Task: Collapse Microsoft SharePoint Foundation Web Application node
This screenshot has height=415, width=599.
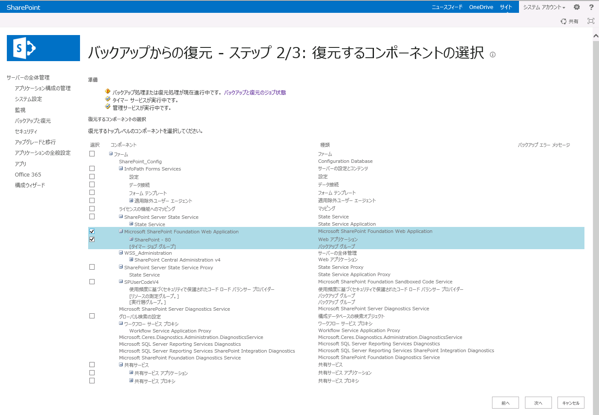Action: point(121,231)
